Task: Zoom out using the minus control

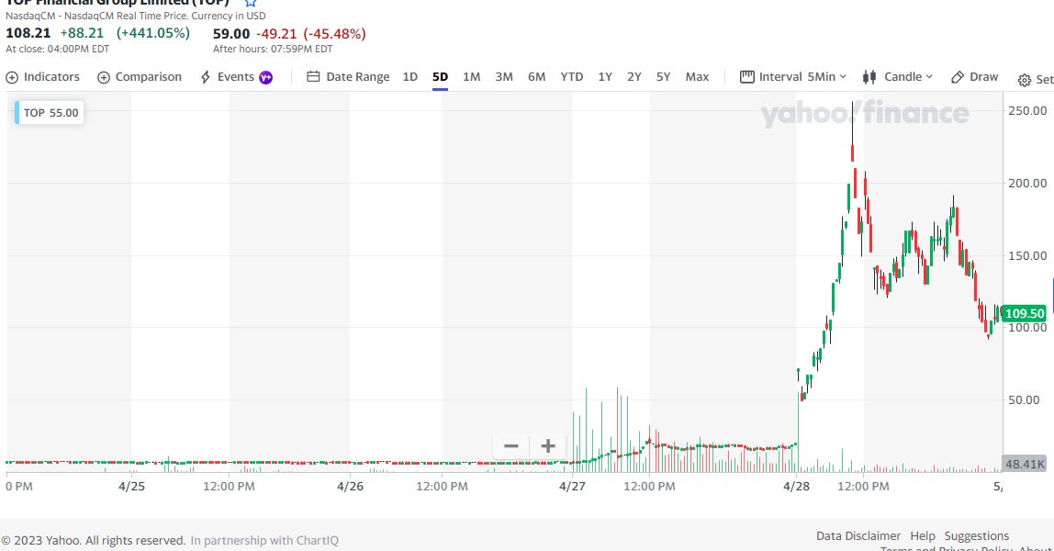Action: click(510, 445)
